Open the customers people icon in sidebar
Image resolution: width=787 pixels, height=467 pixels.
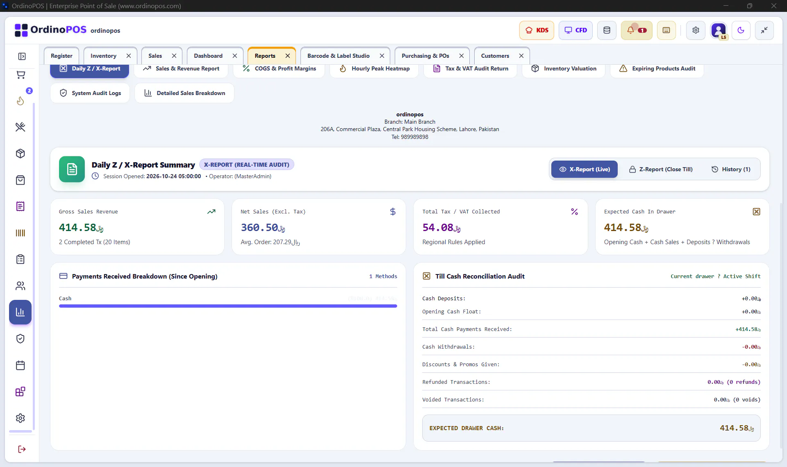[20, 286]
